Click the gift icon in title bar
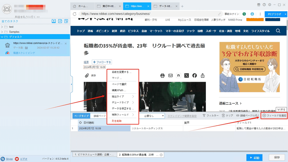The image size is (288, 162). [258, 5]
